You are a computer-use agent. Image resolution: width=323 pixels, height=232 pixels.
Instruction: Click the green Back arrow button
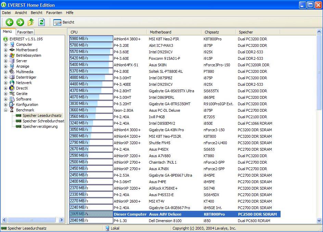click(x=9, y=22)
